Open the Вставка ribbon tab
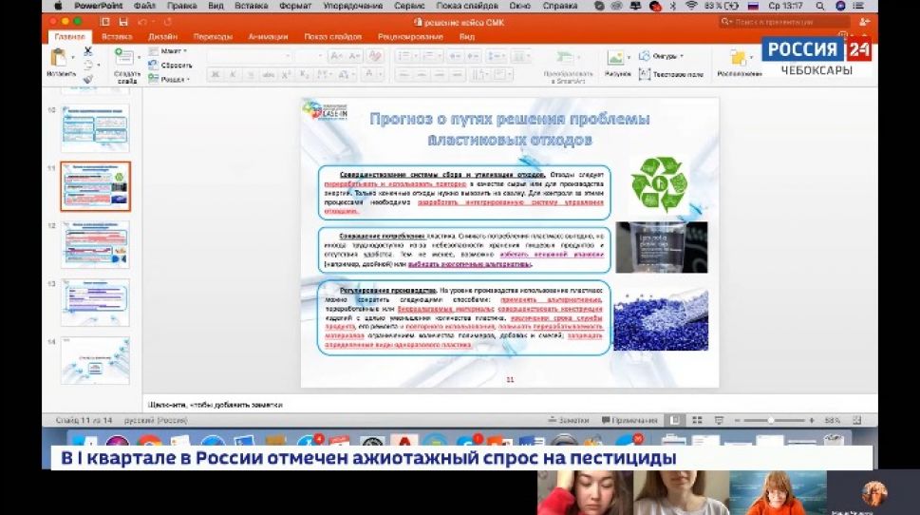The width and height of the screenshot is (920, 515). click(117, 36)
